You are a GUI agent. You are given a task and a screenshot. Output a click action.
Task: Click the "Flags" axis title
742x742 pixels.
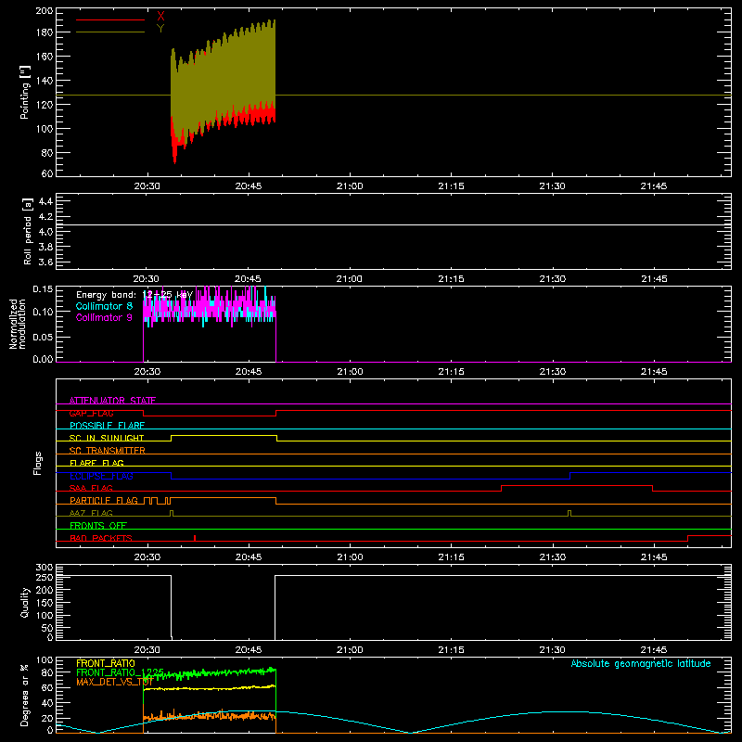pyautogui.click(x=37, y=463)
